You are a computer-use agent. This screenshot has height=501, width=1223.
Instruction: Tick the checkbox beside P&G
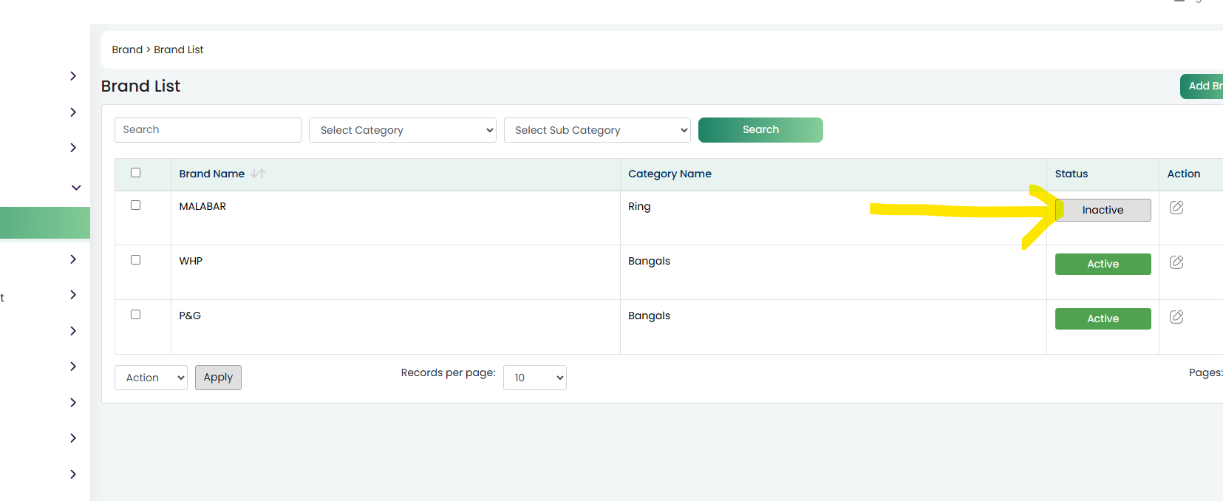pos(135,314)
